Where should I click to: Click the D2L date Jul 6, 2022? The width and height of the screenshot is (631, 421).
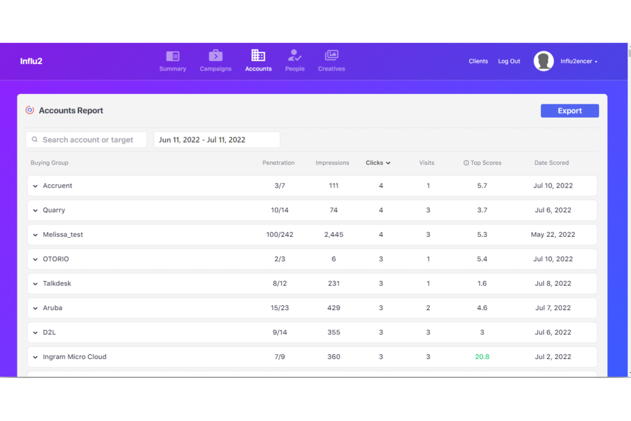pyautogui.click(x=553, y=332)
